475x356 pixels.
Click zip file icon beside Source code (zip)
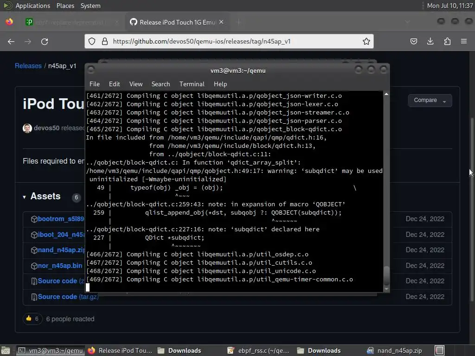(x=34, y=281)
